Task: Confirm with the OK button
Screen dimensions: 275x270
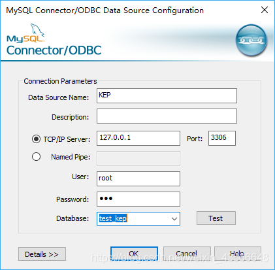Action: click(x=134, y=254)
